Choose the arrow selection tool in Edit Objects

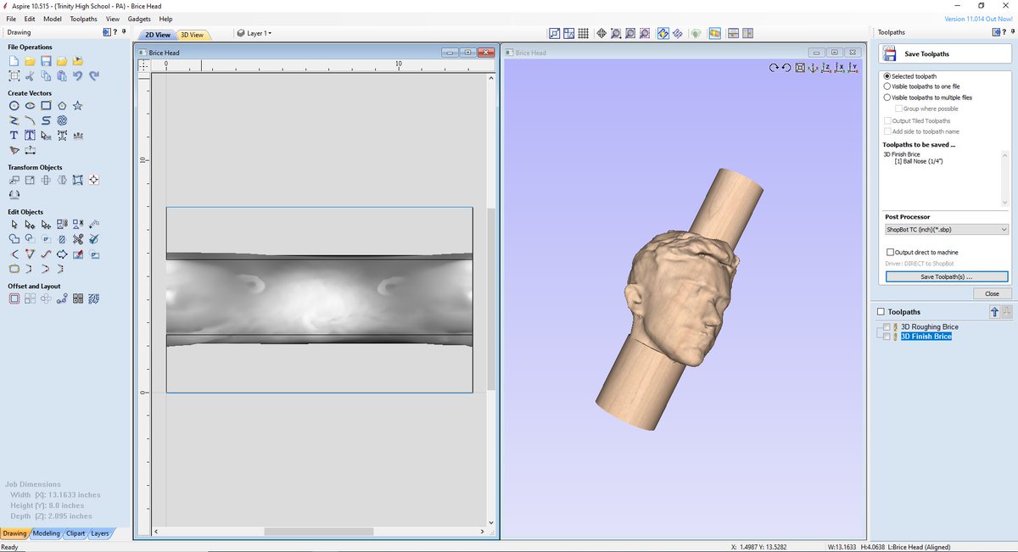pyautogui.click(x=14, y=225)
